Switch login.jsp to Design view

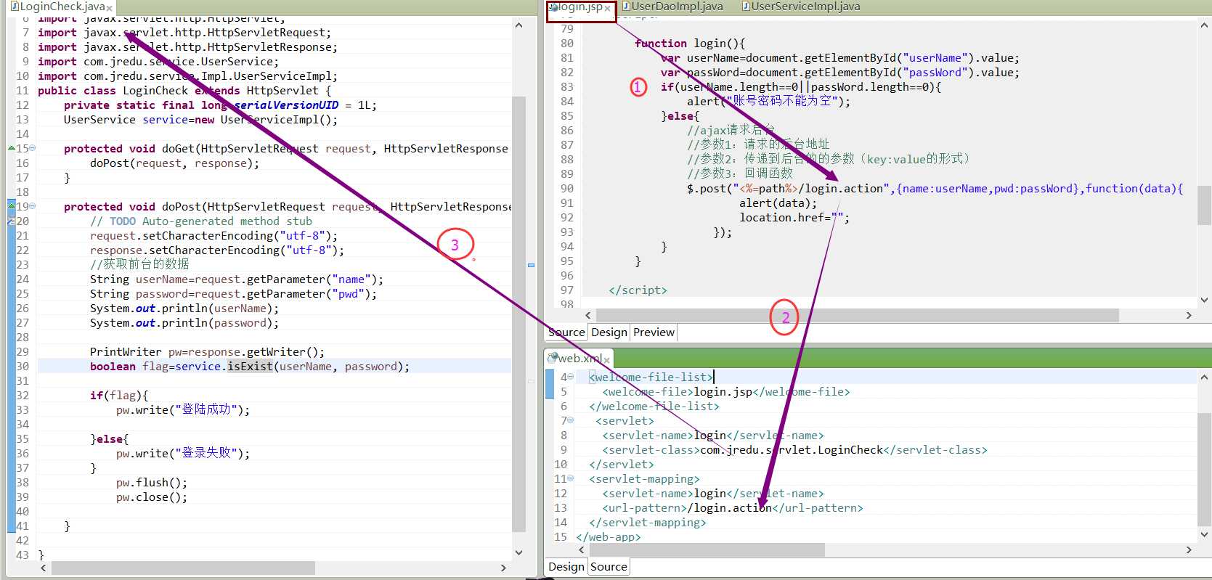pyautogui.click(x=609, y=332)
